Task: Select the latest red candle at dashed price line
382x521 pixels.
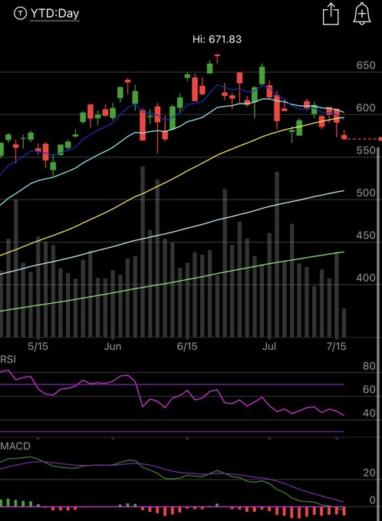Action: (344, 136)
